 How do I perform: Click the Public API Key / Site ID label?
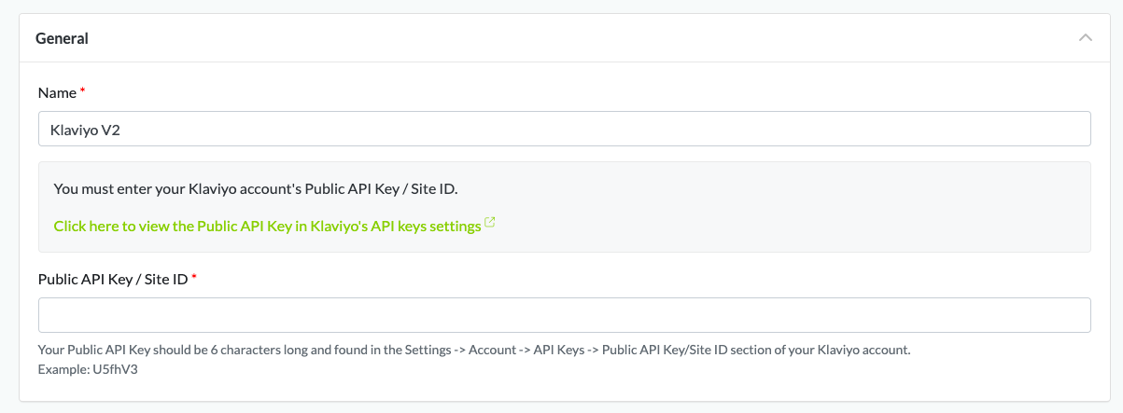click(112, 278)
